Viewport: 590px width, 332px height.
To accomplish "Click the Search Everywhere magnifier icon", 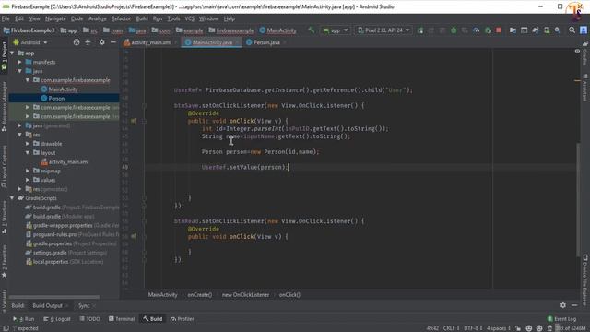I will pos(572,30).
